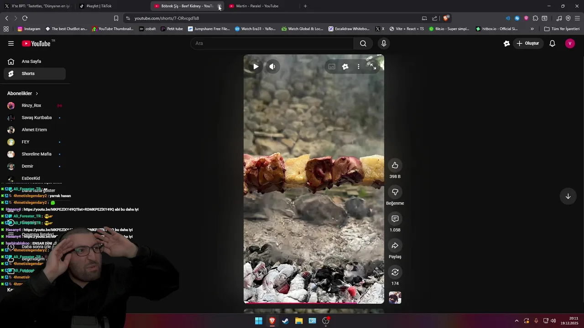Play the Shorts video
584x328 pixels.
click(x=255, y=67)
